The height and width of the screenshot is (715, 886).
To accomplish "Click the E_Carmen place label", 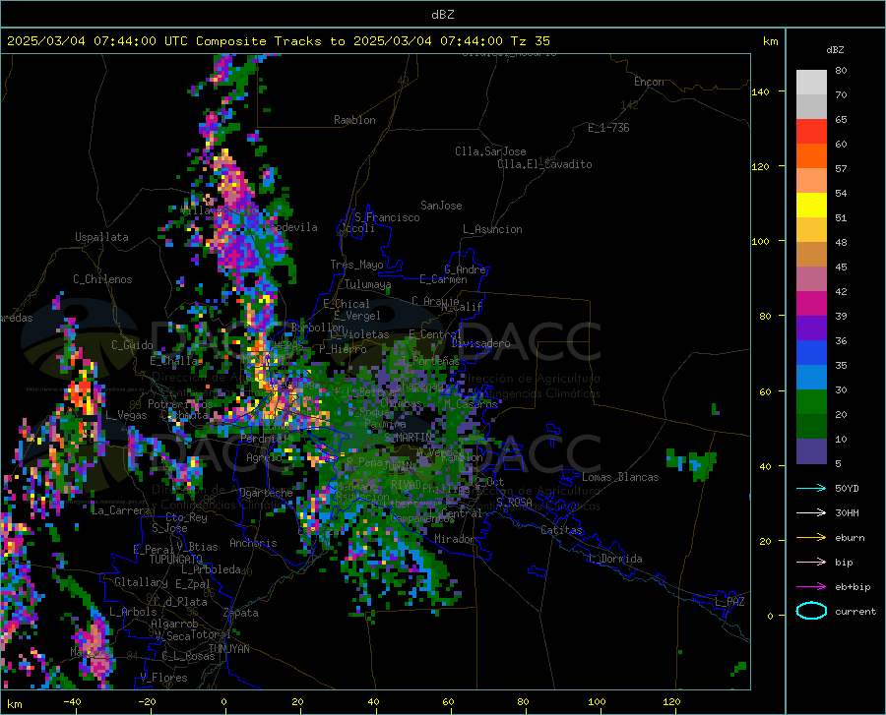I will pos(443,278).
